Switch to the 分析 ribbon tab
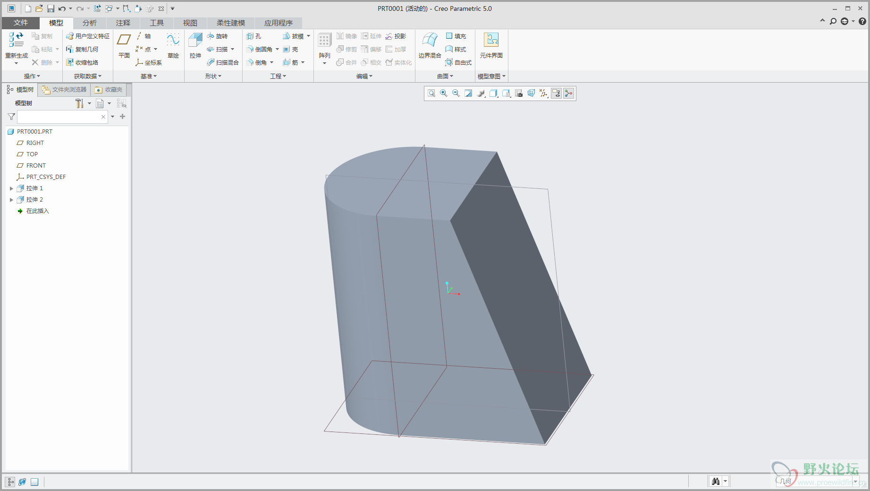This screenshot has width=870, height=491. (x=89, y=23)
